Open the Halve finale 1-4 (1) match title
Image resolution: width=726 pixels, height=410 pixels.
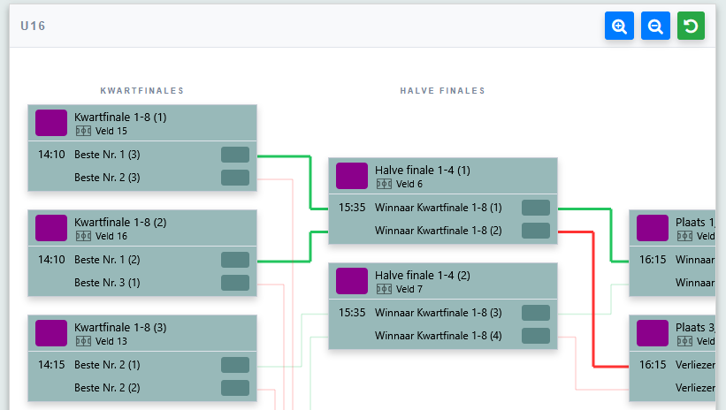(x=423, y=170)
